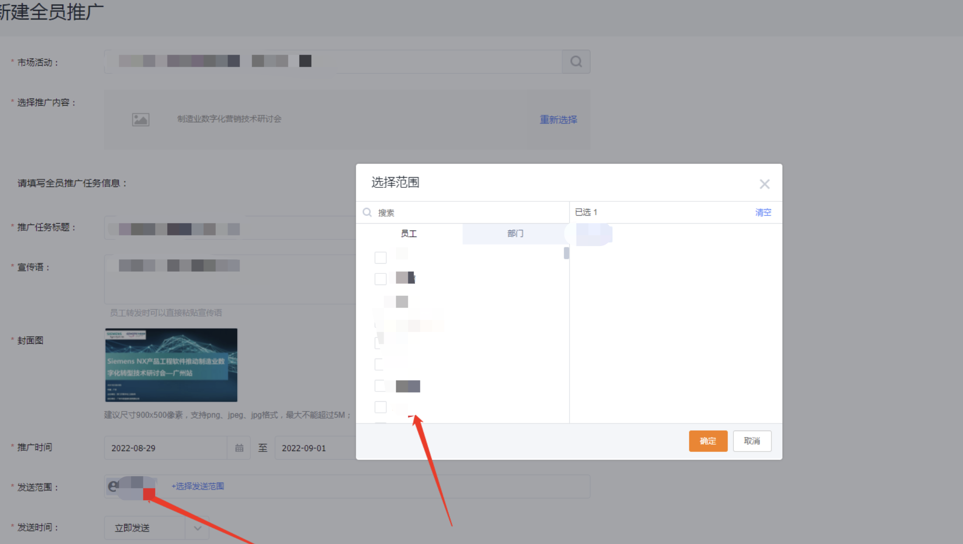Clear selected items via 清空
Viewport: 963px width, 544px height.
point(763,212)
